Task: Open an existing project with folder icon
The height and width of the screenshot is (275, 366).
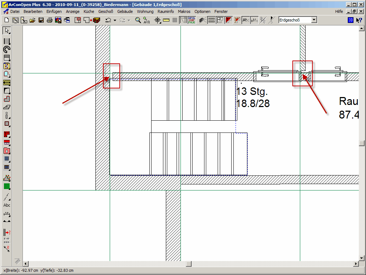Action: tap(33, 20)
